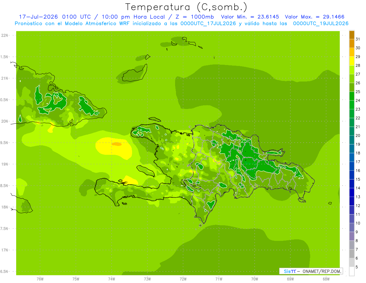The width and height of the screenshot is (366, 283).
Task: Click the legend swatch between 30 and 31
Action: point(352,43)
